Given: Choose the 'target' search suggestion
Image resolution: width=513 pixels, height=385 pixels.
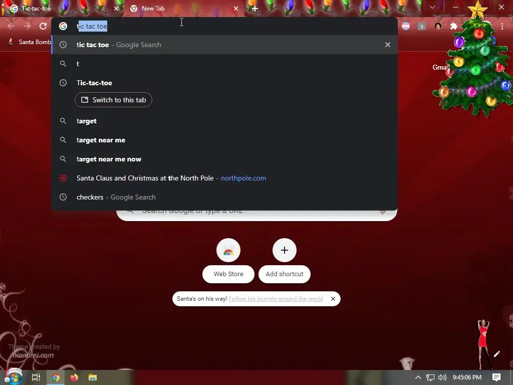Looking at the screenshot, I should pyautogui.click(x=224, y=121).
